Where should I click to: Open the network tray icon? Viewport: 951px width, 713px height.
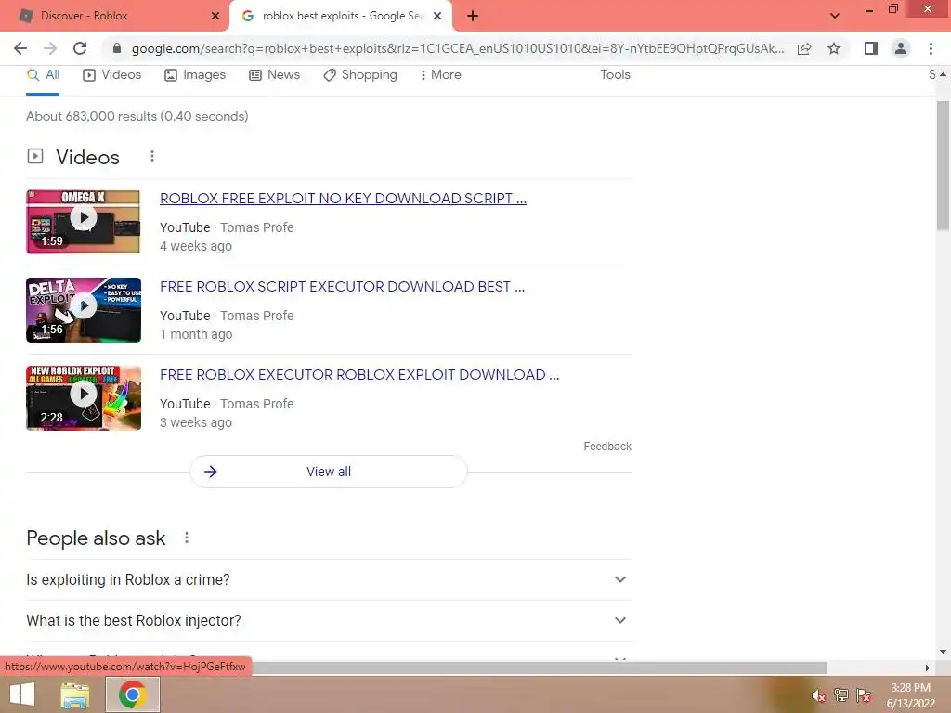[x=841, y=695]
